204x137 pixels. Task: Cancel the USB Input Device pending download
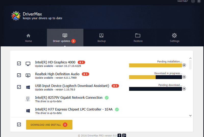point(184,89)
